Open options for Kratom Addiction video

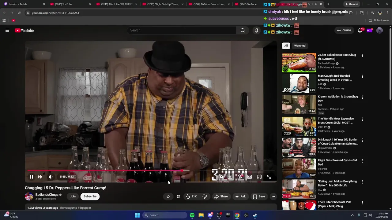point(362,97)
